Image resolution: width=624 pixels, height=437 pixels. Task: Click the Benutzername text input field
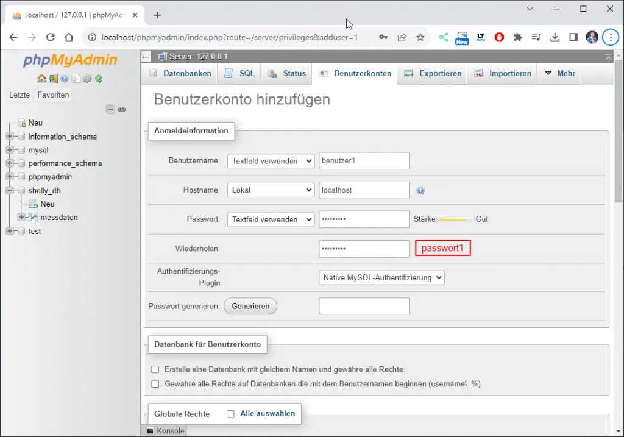pos(364,161)
